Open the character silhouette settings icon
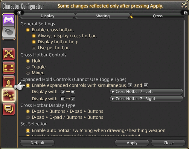Viewport: 189px width, 149px height. [9, 82]
